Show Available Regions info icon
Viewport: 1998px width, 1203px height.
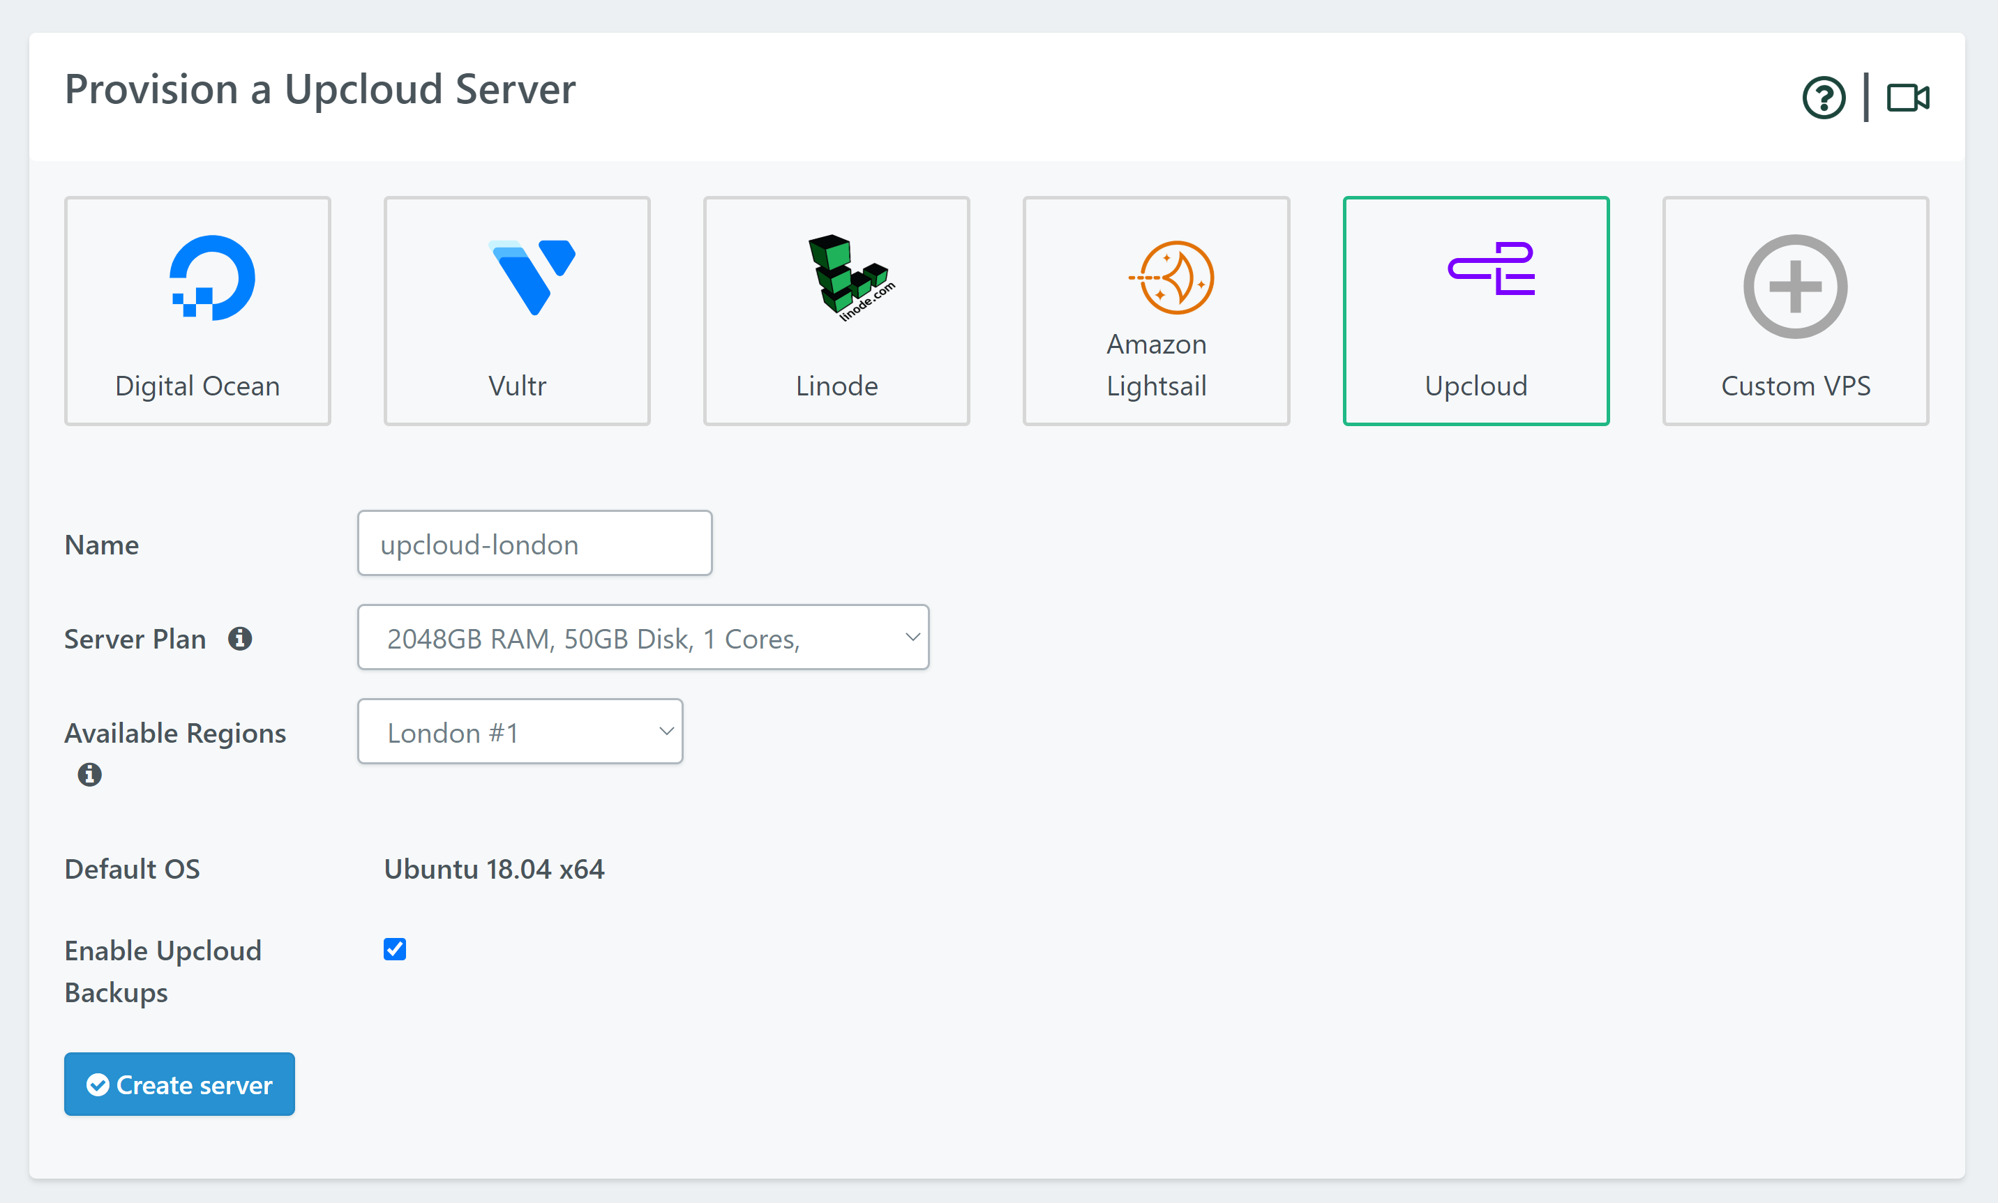(90, 774)
